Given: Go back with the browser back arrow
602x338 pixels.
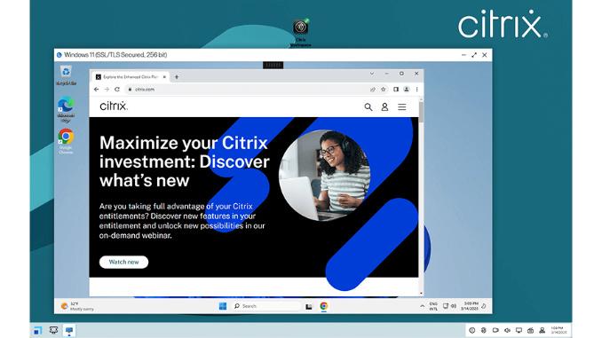Looking at the screenshot, I should (x=97, y=90).
